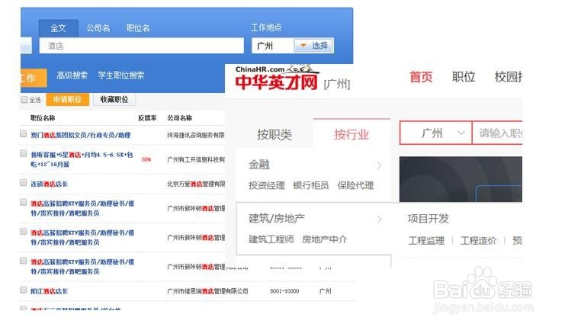Screen dimensions: 565x327
Task: Click the 工程监理 submenu link
Action: tap(426, 241)
